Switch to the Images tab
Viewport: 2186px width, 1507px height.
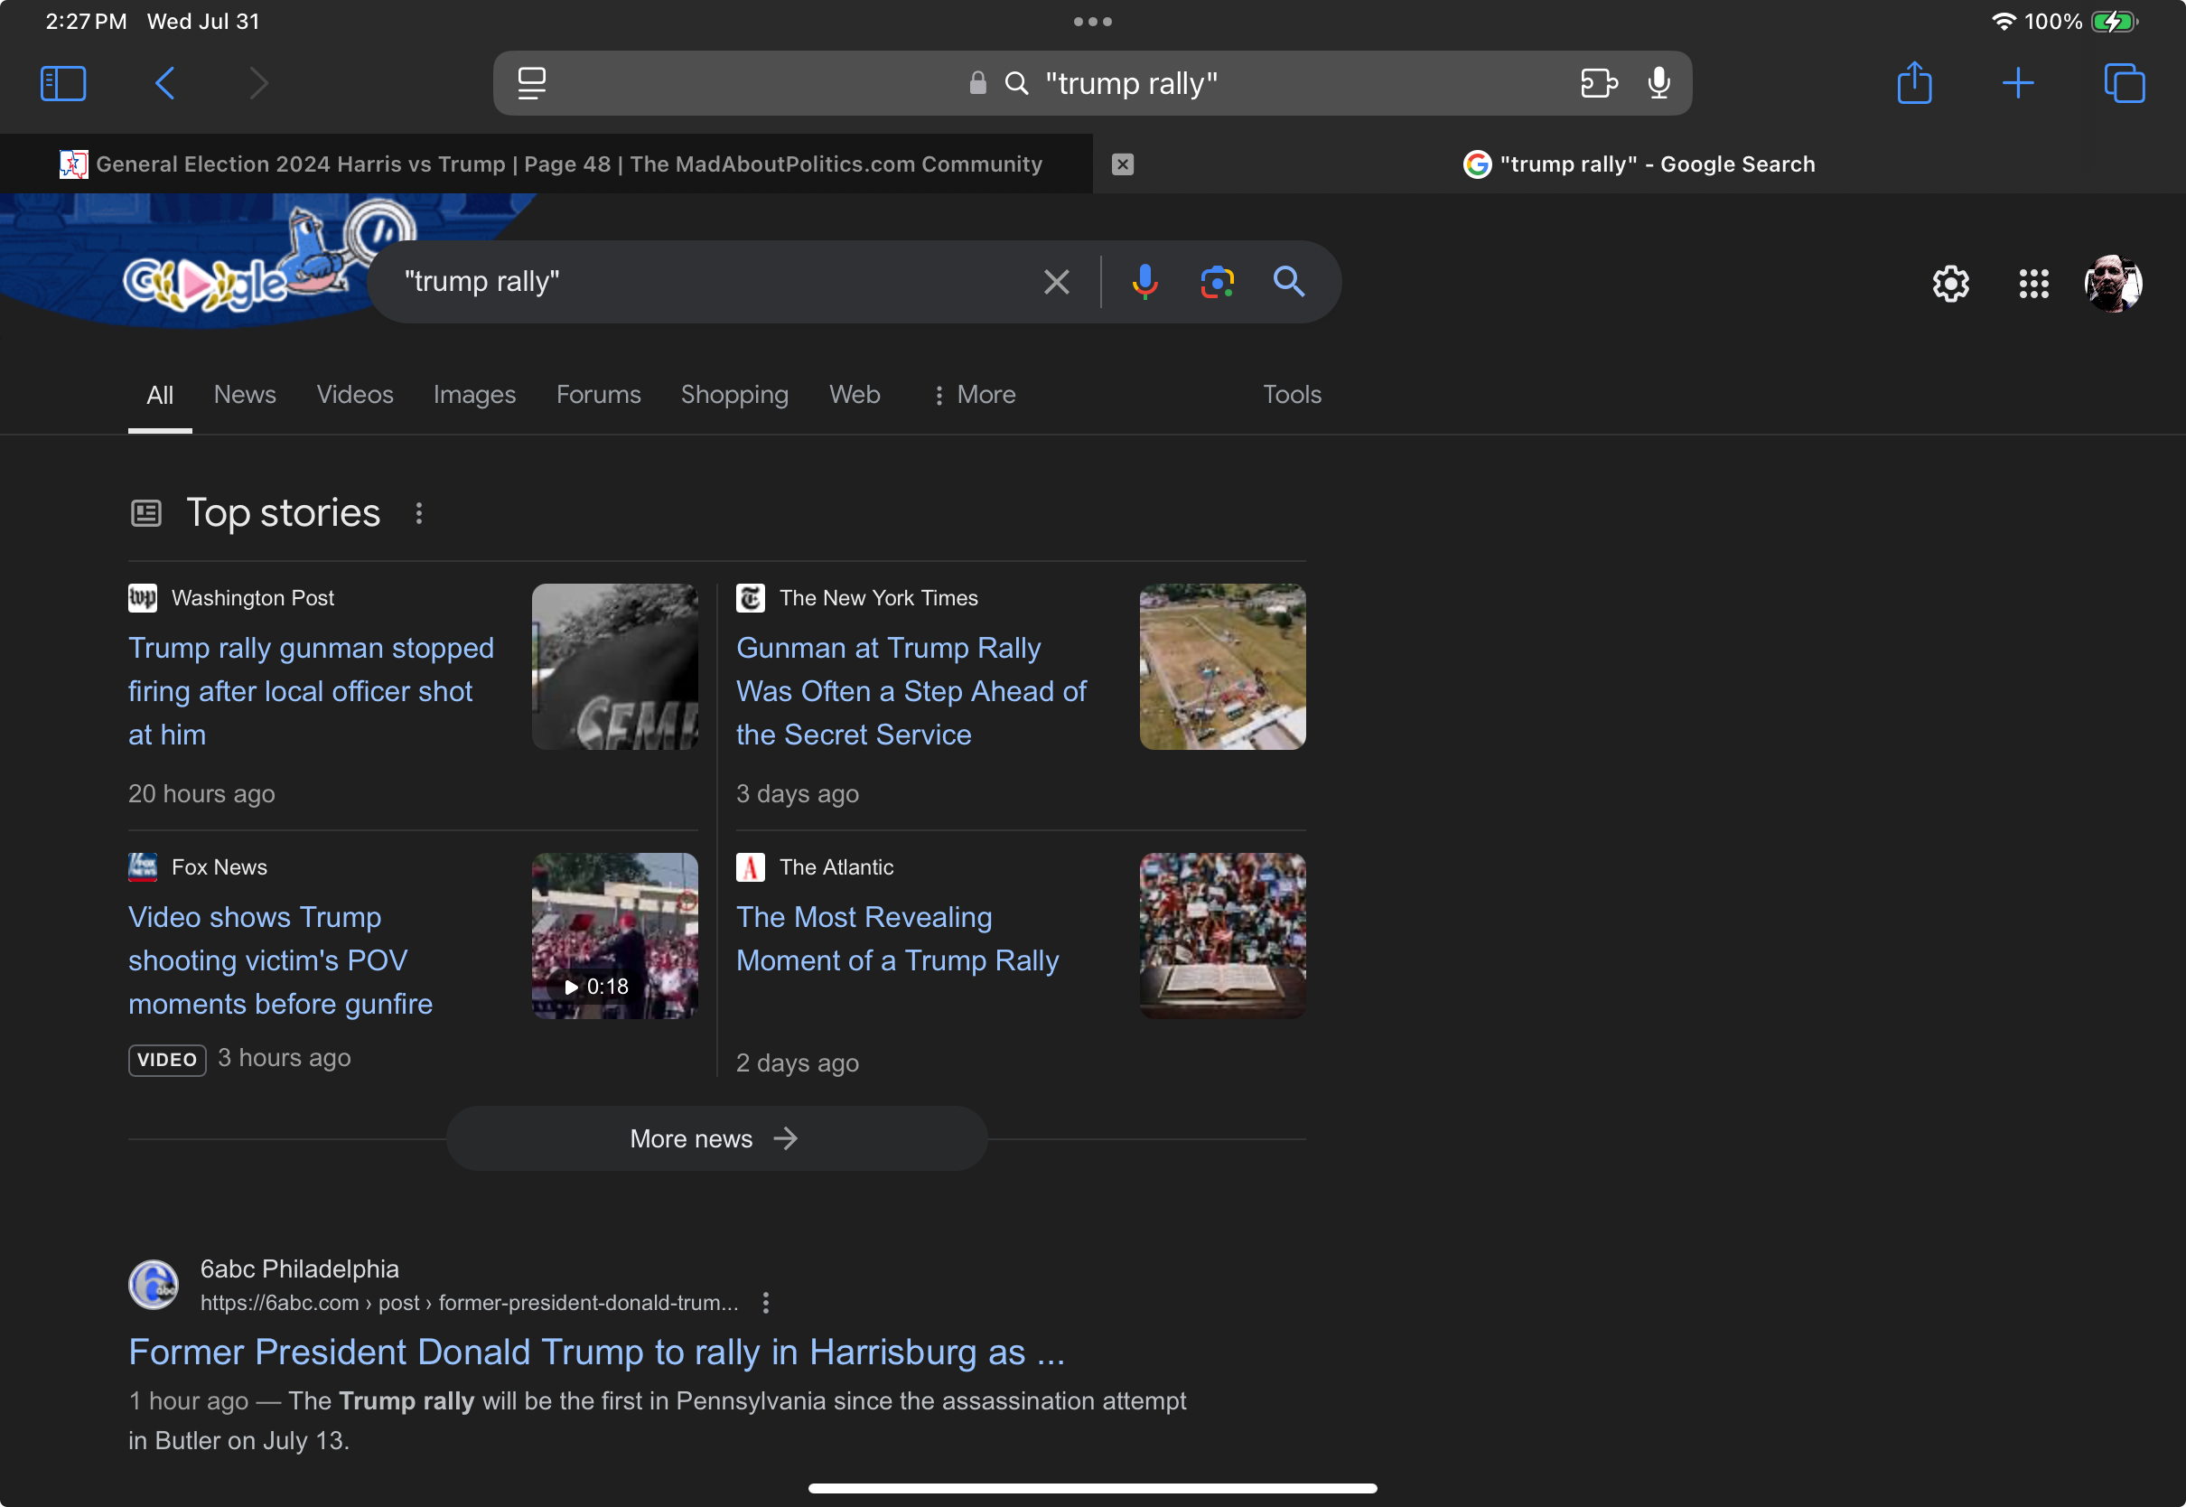coord(474,395)
